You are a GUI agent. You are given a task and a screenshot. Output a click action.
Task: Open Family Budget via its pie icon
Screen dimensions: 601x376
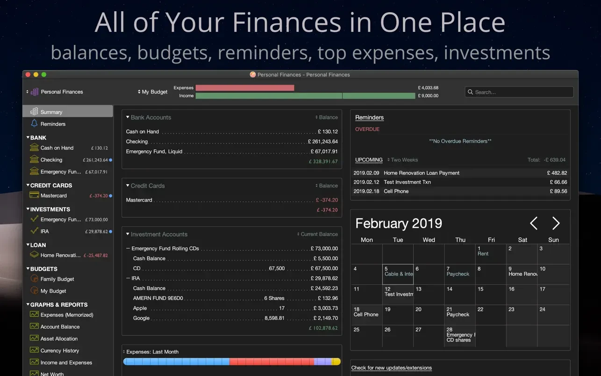(34, 279)
